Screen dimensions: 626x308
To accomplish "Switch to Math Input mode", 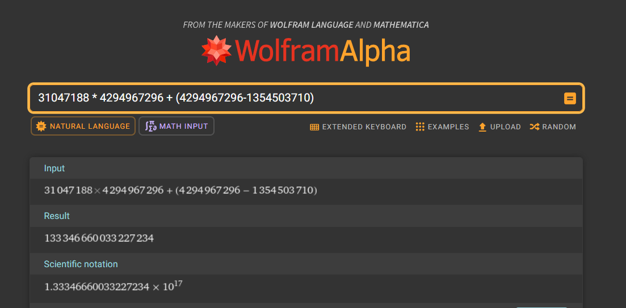I will (177, 126).
